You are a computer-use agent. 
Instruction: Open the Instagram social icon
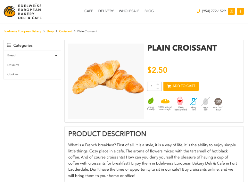[x=231, y=11]
